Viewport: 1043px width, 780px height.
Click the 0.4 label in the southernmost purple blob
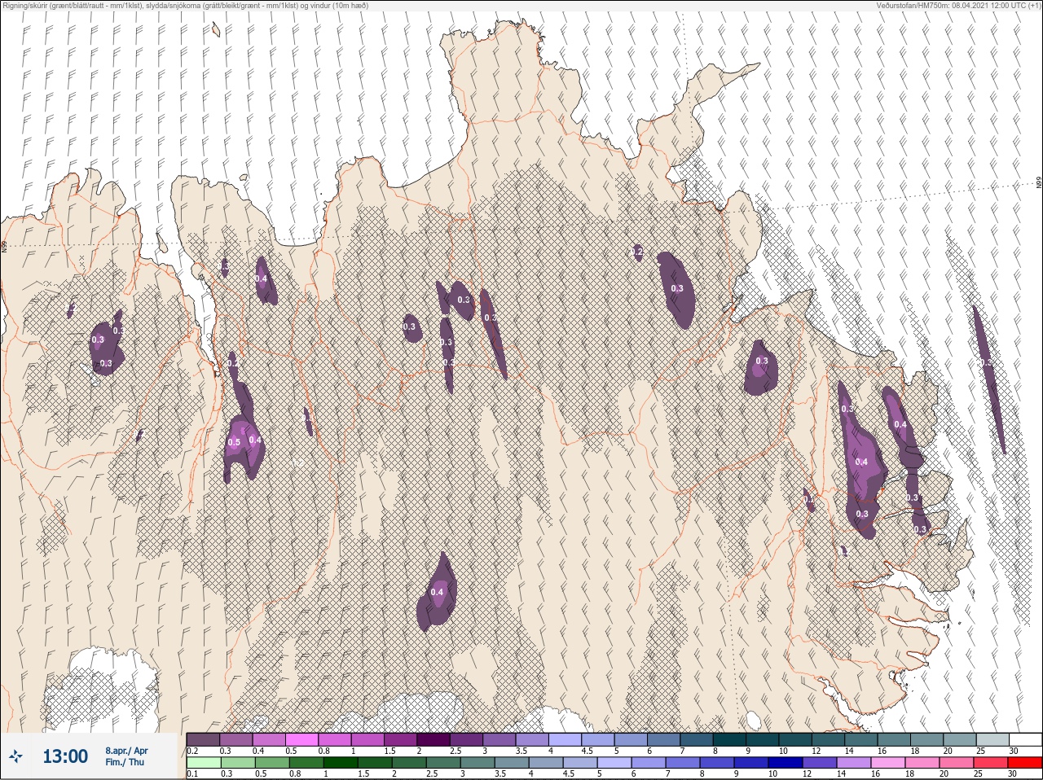pyautogui.click(x=437, y=592)
